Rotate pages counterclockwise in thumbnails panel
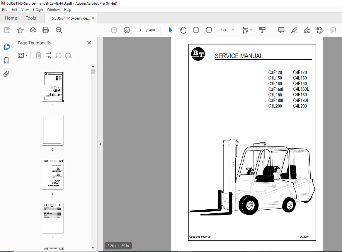The image size is (342, 252). (x=58, y=56)
